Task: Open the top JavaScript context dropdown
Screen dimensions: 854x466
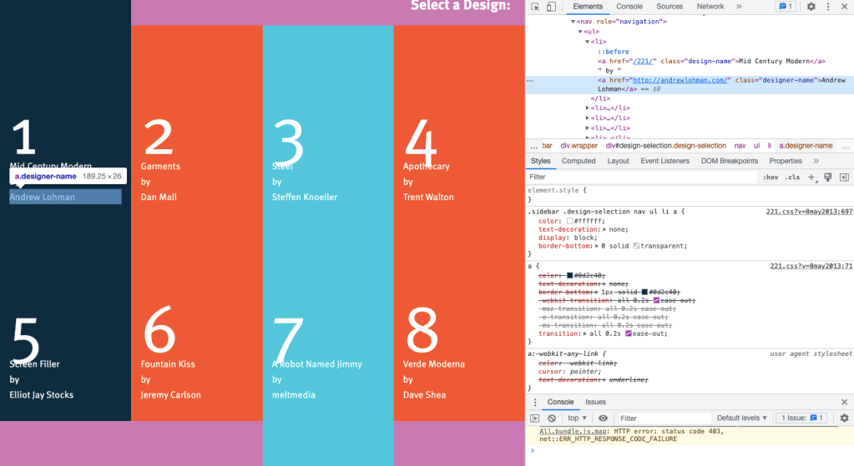Action: (577, 418)
